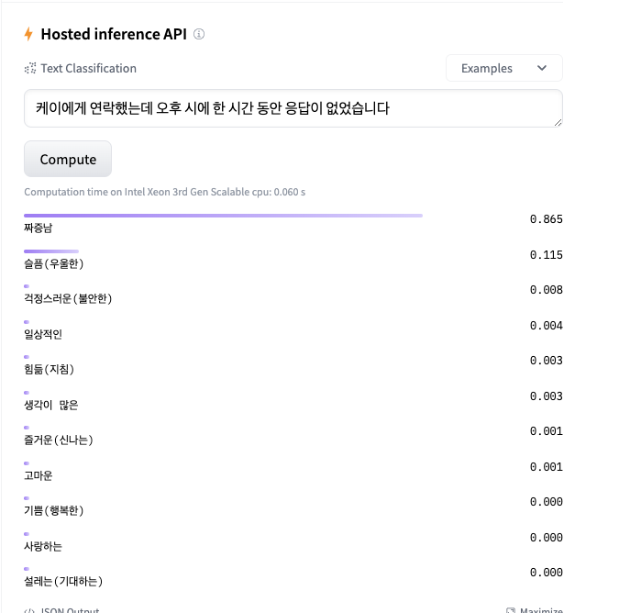The width and height of the screenshot is (619, 613).
Task: Select the 걱정스러운(불안한) result label
Action: click(x=68, y=298)
